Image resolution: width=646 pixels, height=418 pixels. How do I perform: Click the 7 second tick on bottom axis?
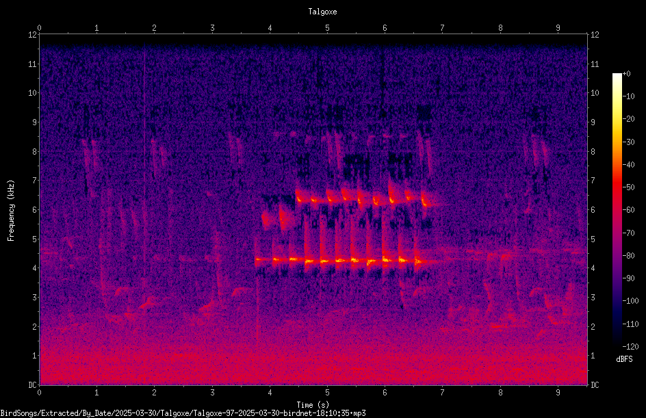point(443,393)
